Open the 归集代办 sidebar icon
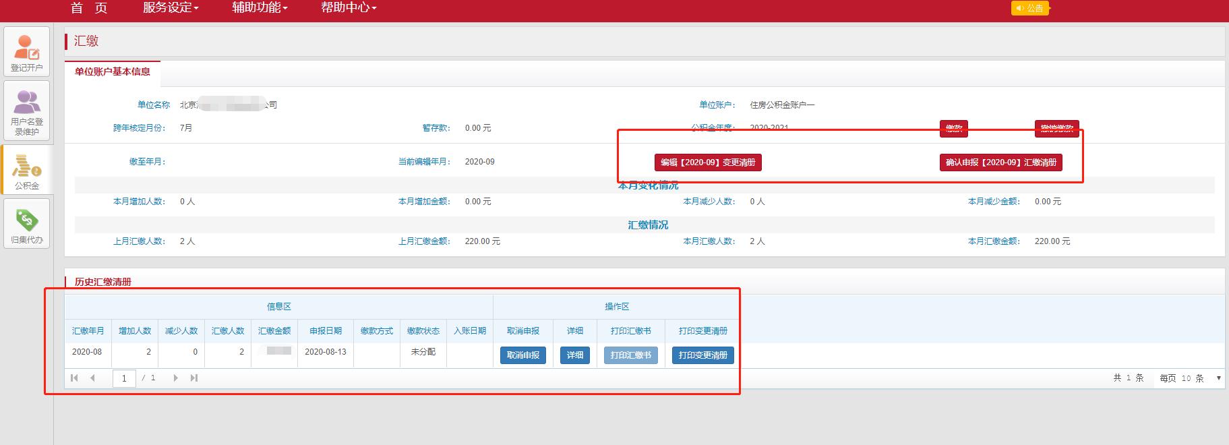 click(x=27, y=223)
